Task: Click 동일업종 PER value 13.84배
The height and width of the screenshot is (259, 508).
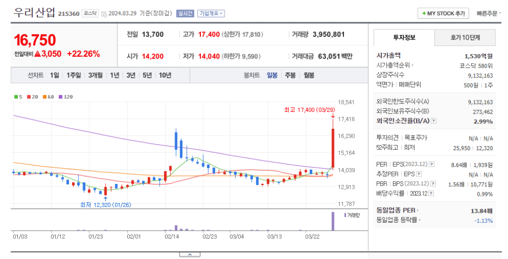Action: tap(482, 211)
